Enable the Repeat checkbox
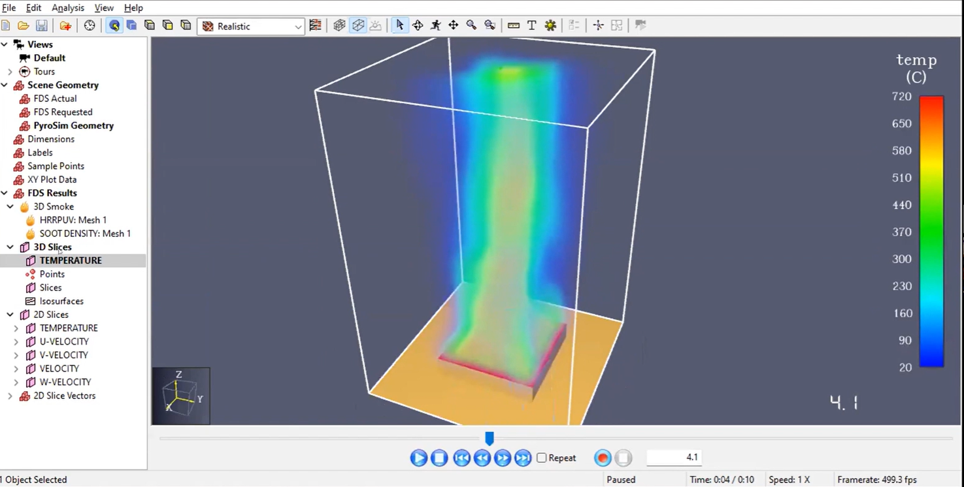Image resolution: width=964 pixels, height=487 pixels. 542,458
